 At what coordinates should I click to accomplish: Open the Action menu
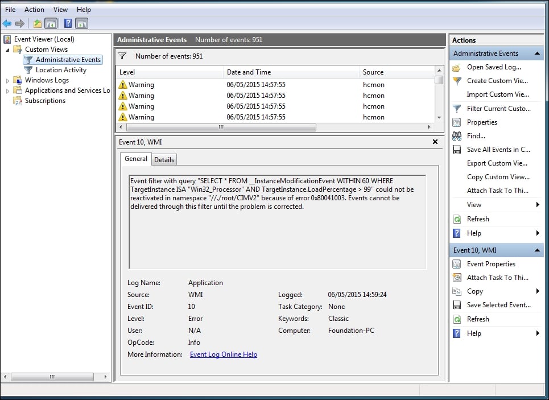pyautogui.click(x=34, y=9)
